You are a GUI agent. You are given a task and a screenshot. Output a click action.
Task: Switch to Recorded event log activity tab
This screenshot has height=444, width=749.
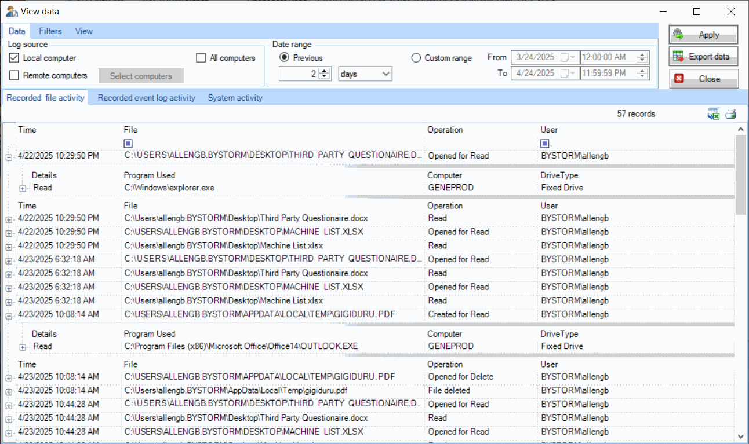click(146, 98)
